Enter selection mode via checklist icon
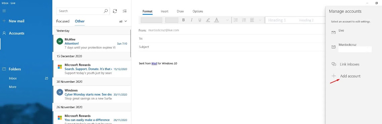This screenshot has height=124, width=382. 124,11
